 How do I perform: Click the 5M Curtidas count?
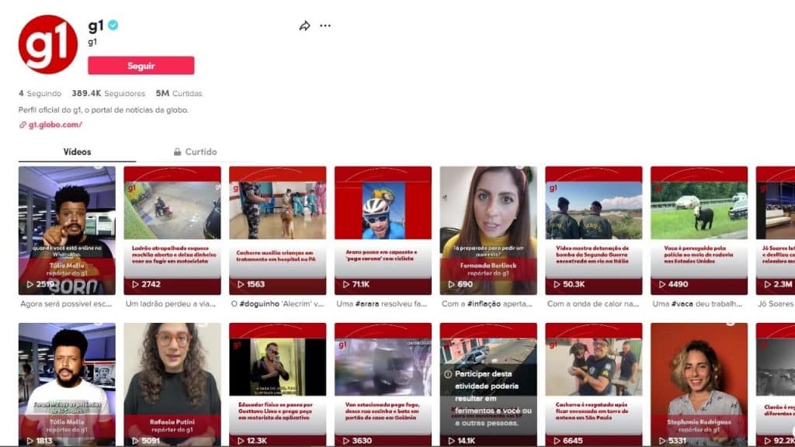tap(179, 93)
